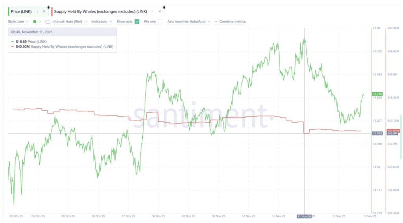
Task: Expand the Indicators dropdown
Action: [101, 22]
